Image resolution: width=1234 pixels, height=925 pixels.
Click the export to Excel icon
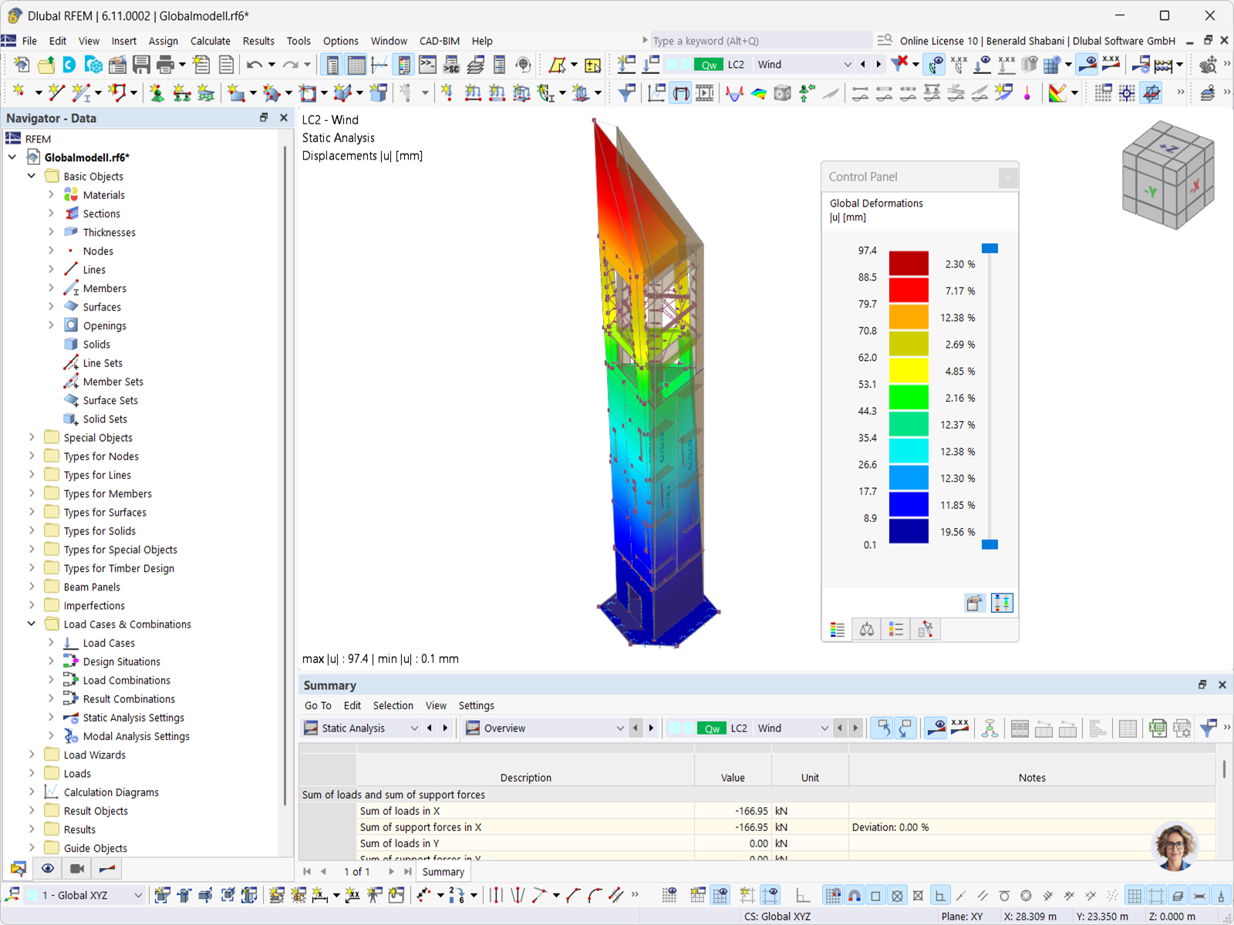tap(1158, 728)
